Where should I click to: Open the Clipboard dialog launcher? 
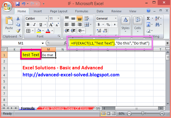tap(20, 36)
